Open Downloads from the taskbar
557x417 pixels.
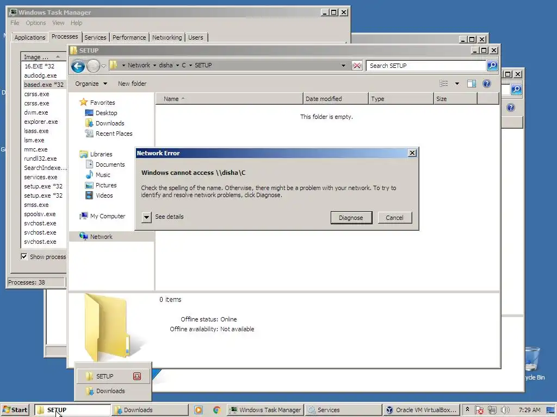click(x=151, y=410)
